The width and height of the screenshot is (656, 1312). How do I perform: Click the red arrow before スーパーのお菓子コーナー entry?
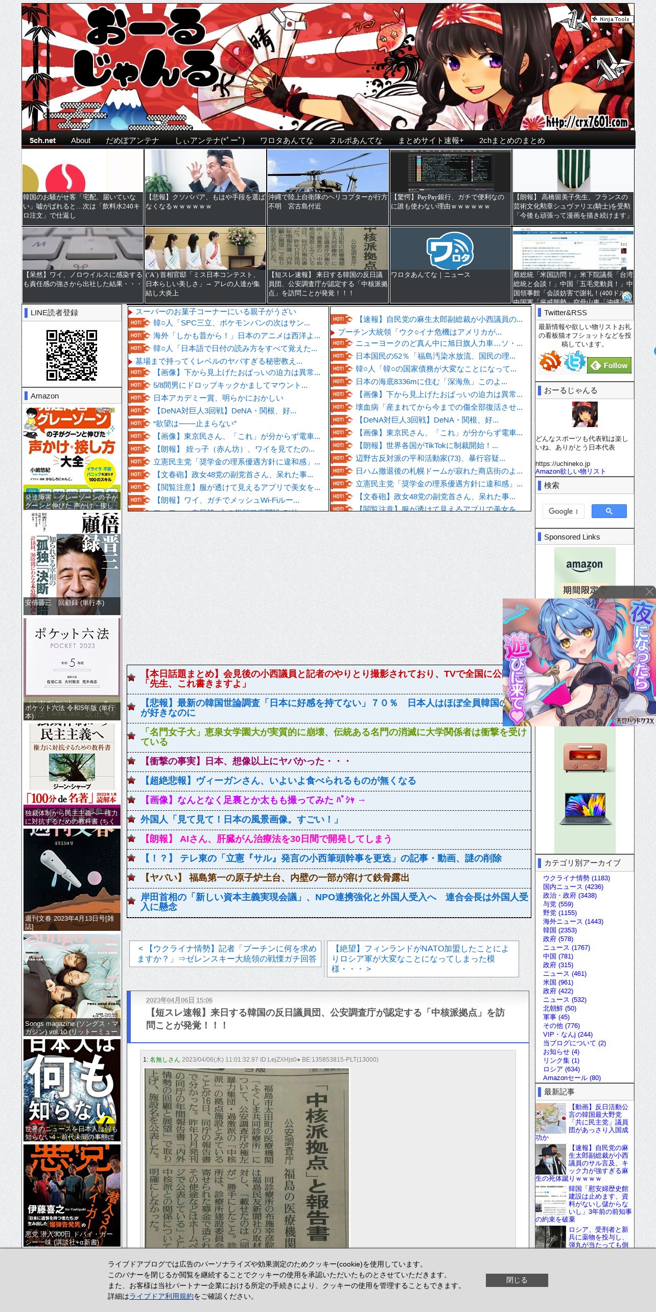[131, 312]
